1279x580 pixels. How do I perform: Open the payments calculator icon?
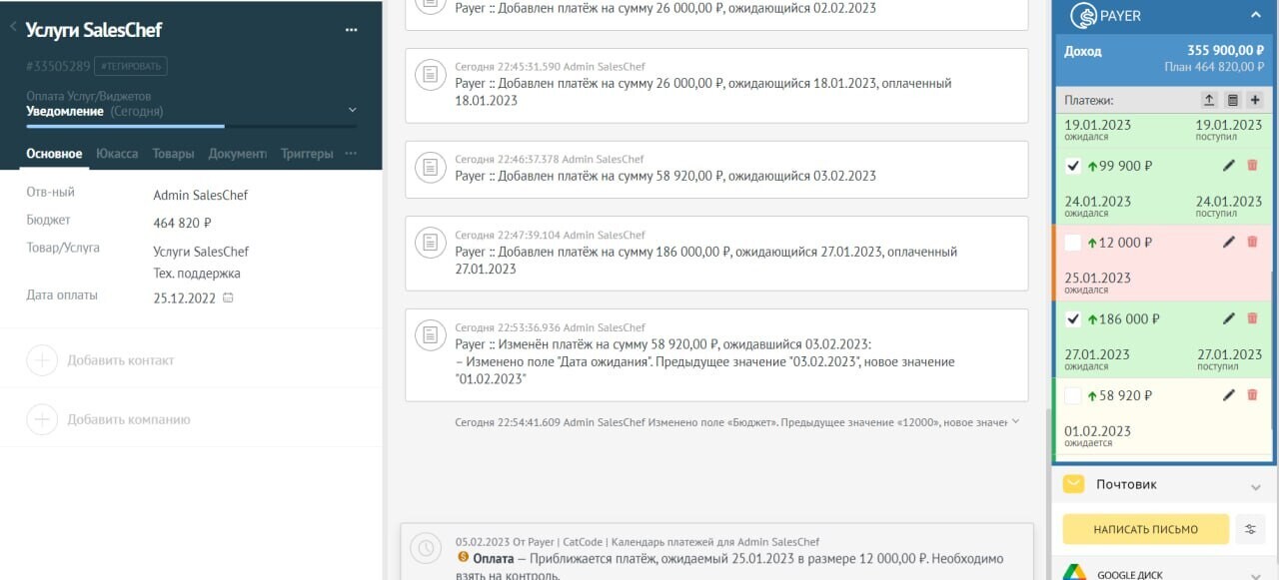1232,100
